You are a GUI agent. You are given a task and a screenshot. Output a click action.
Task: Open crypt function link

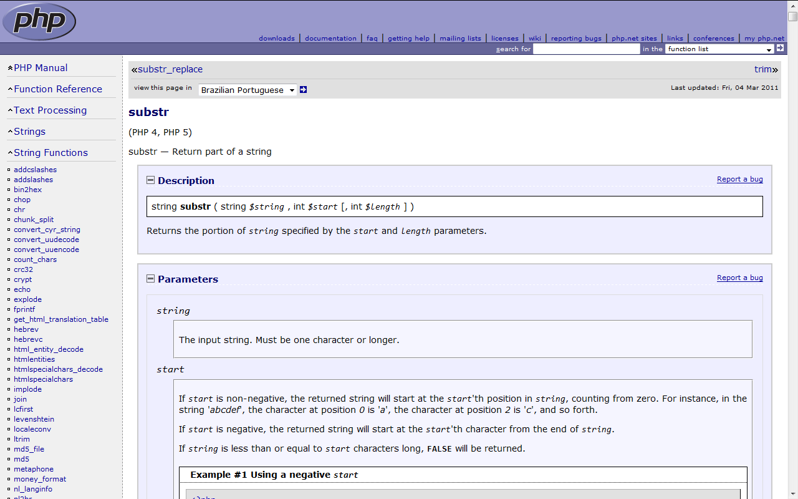pos(22,279)
